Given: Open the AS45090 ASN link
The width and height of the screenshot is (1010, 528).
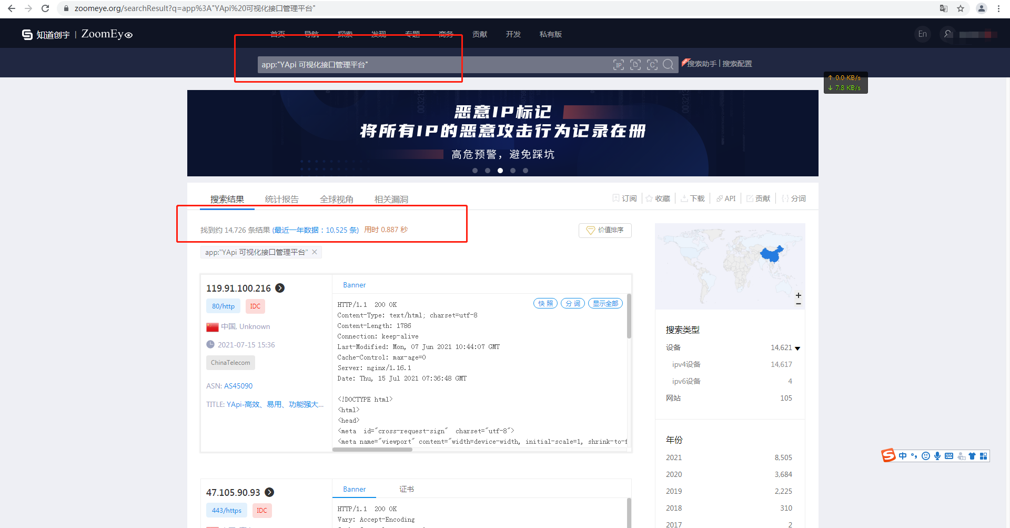Looking at the screenshot, I should point(238,386).
